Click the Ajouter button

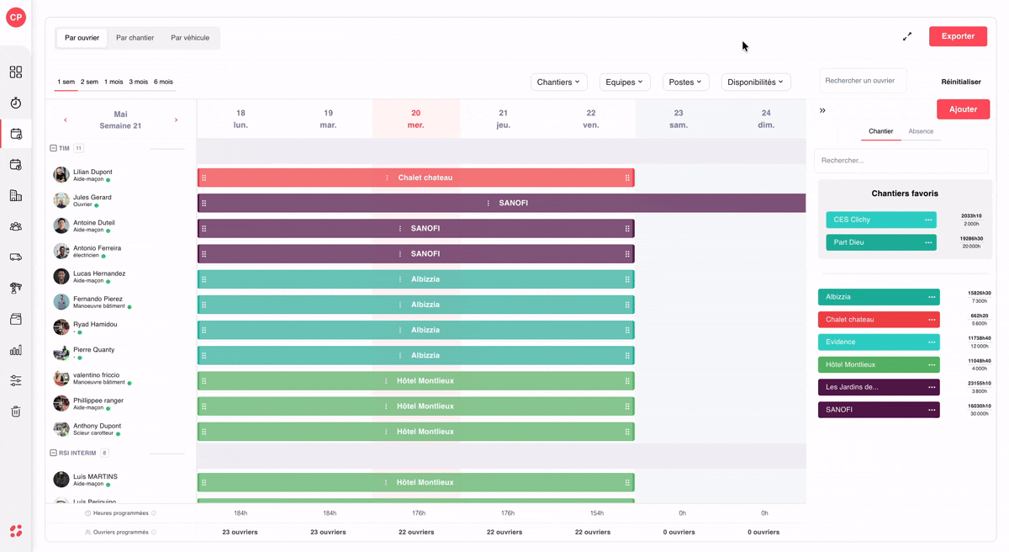pos(963,109)
